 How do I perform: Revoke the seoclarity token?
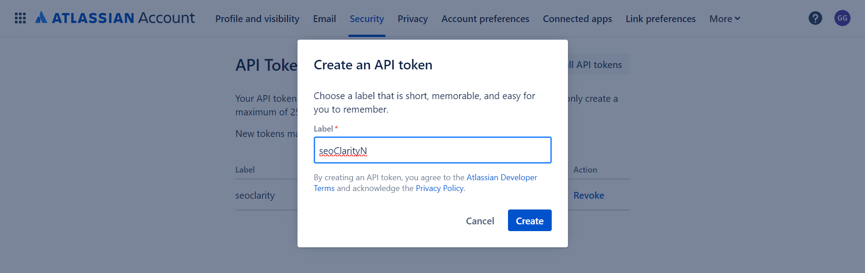click(588, 196)
